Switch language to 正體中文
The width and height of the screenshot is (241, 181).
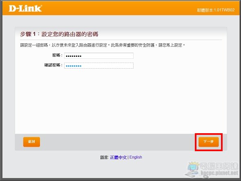pos(118,157)
